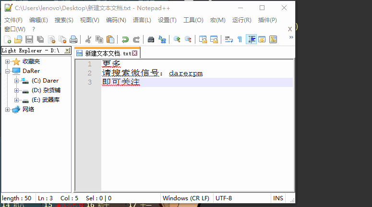Click the Open file folder icon
This screenshot has width=372, height=207.
click(x=18, y=39)
